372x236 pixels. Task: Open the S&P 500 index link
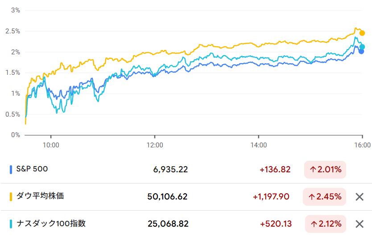(32, 169)
